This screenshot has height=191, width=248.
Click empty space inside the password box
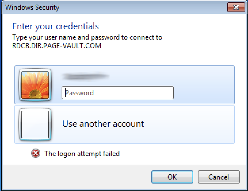pyautogui.click(x=134, y=93)
